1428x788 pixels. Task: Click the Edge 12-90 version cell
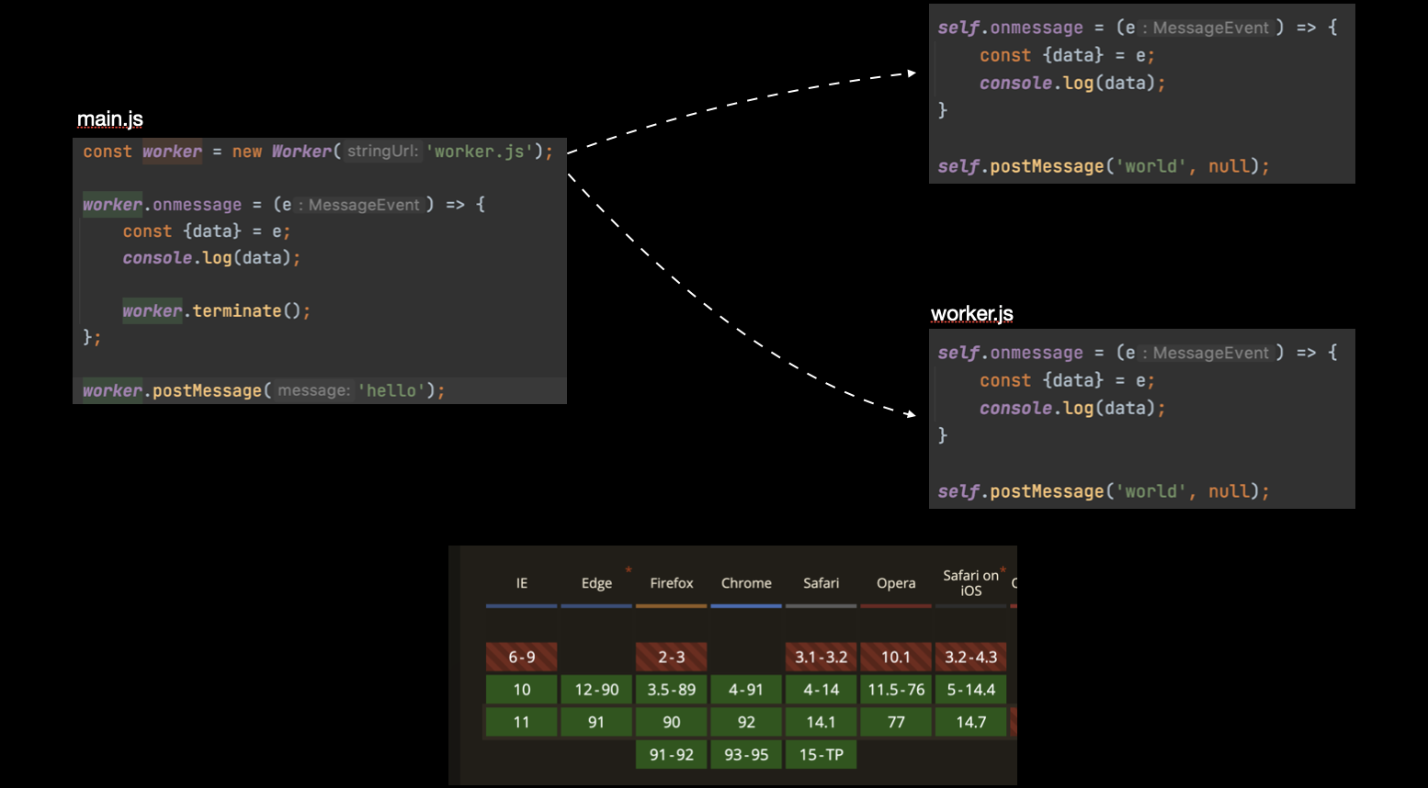596,690
